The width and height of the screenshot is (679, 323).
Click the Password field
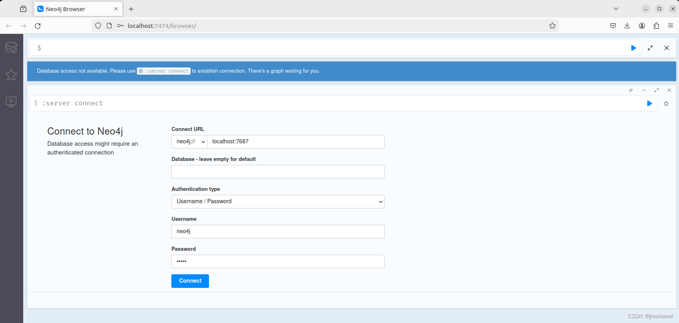click(278, 262)
